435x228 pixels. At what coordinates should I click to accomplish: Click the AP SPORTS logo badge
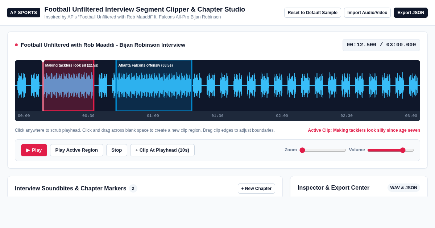[24, 13]
